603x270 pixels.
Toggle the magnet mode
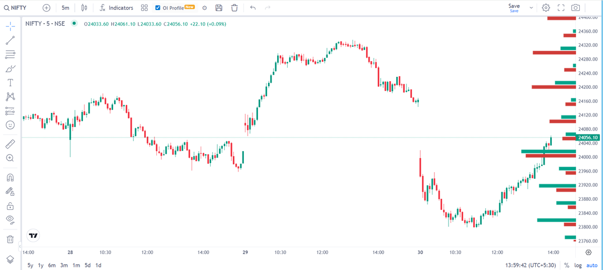click(10, 177)
